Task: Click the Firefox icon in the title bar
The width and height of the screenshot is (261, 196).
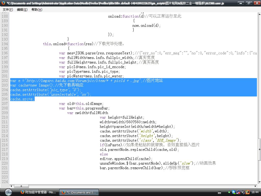Action: [x=3, y=3]
